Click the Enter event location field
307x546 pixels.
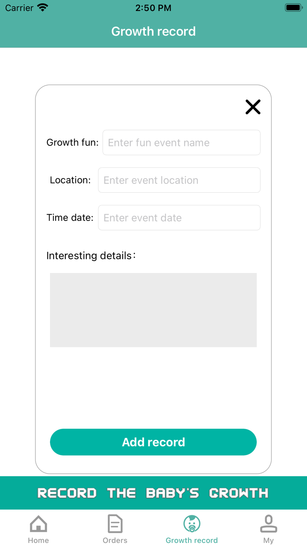(x=179, y=180)
